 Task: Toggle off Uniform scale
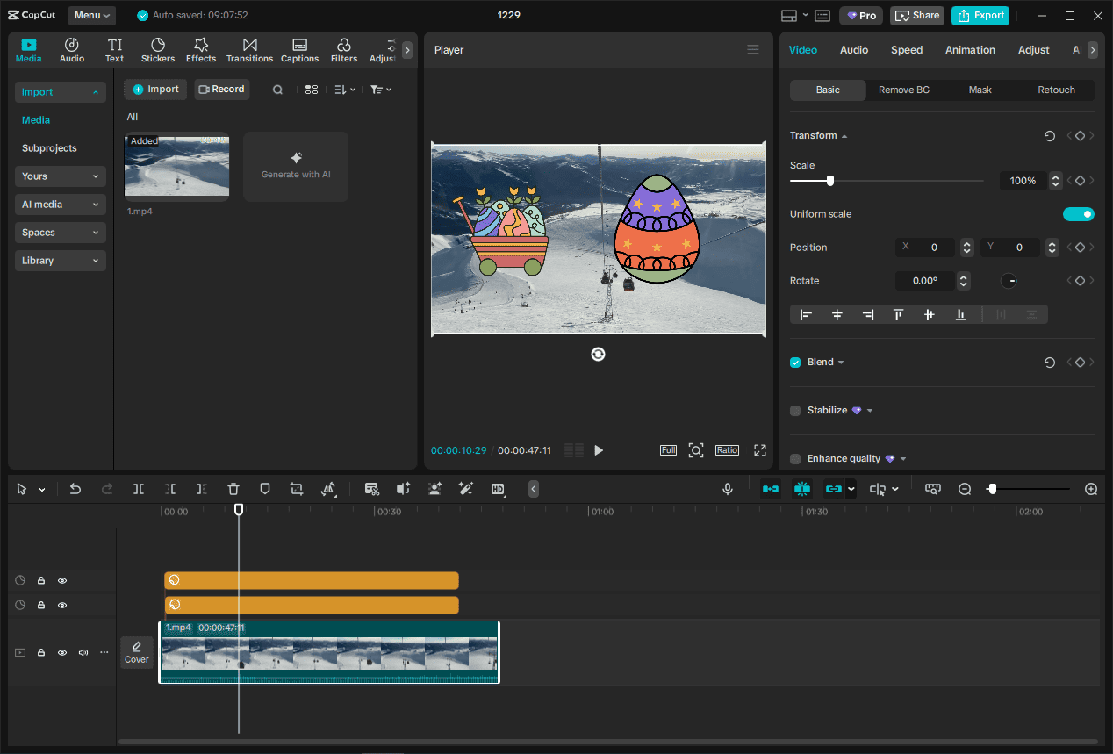1079,213
